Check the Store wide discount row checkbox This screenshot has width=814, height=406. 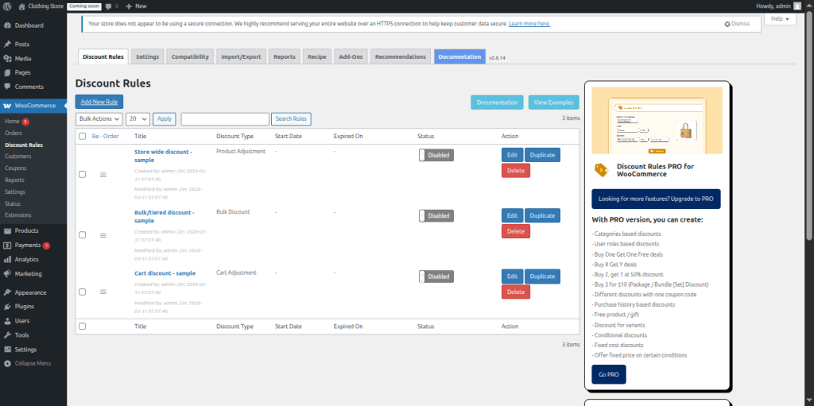[x=82, y=175]
